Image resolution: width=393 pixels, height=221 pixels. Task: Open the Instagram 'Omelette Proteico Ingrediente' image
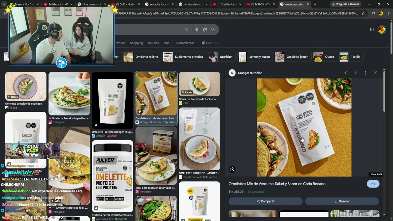point(69,94)
